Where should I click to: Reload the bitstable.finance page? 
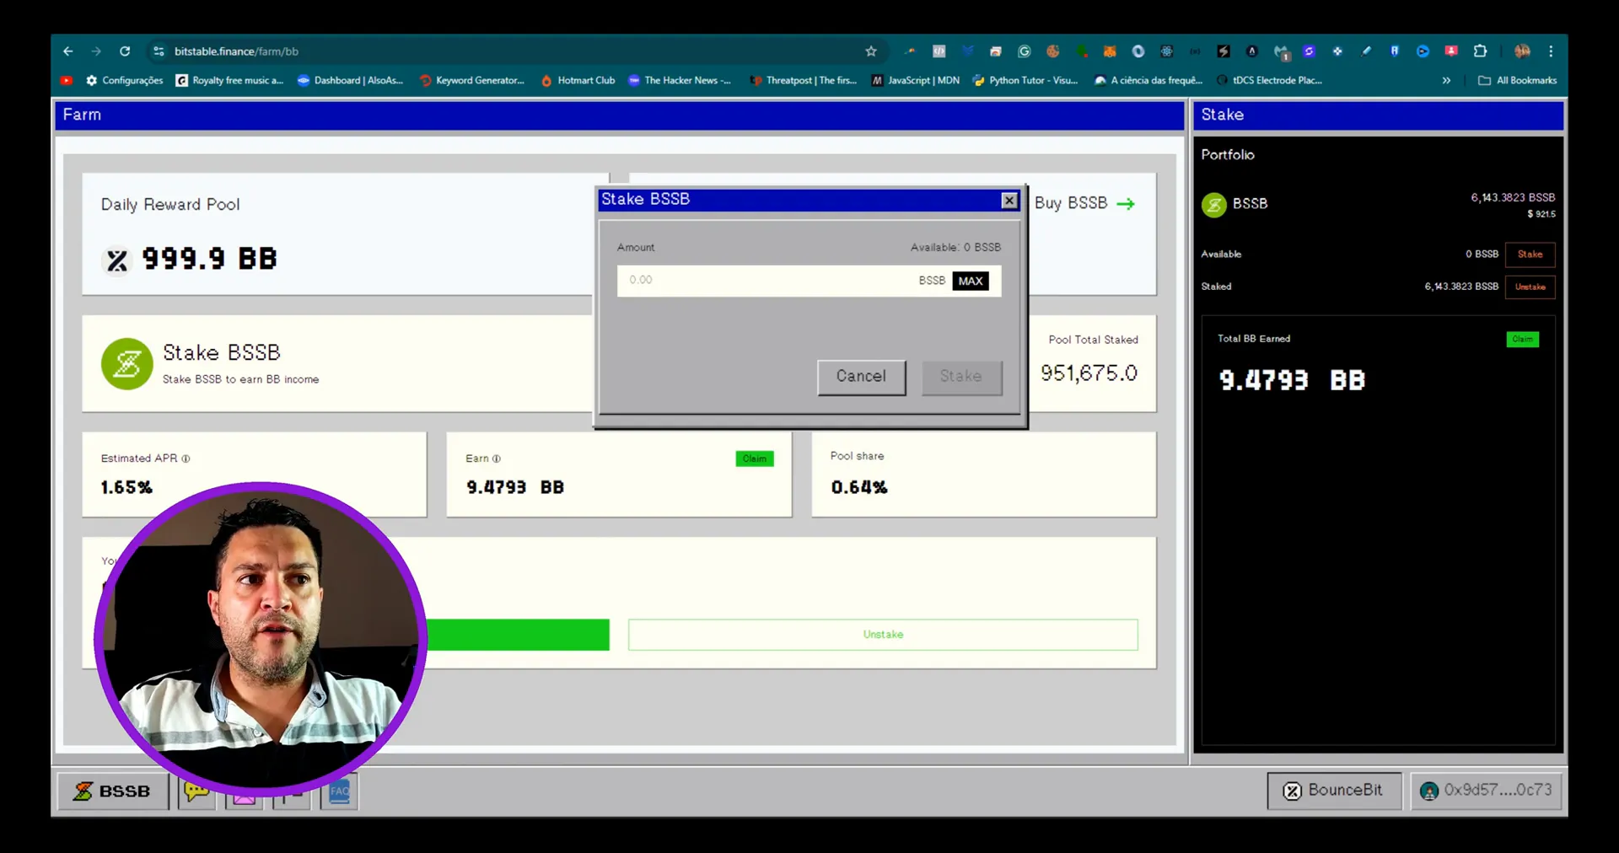pyautogui.click(x=125, y=51)
